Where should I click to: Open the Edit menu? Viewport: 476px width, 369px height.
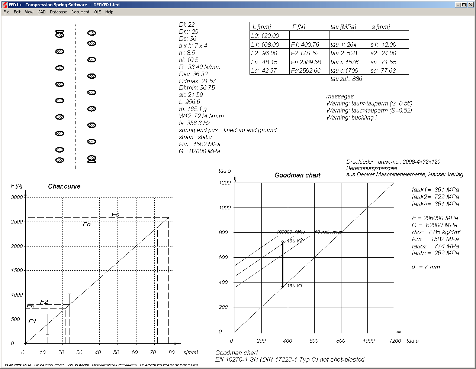click(x=17, y=12)
